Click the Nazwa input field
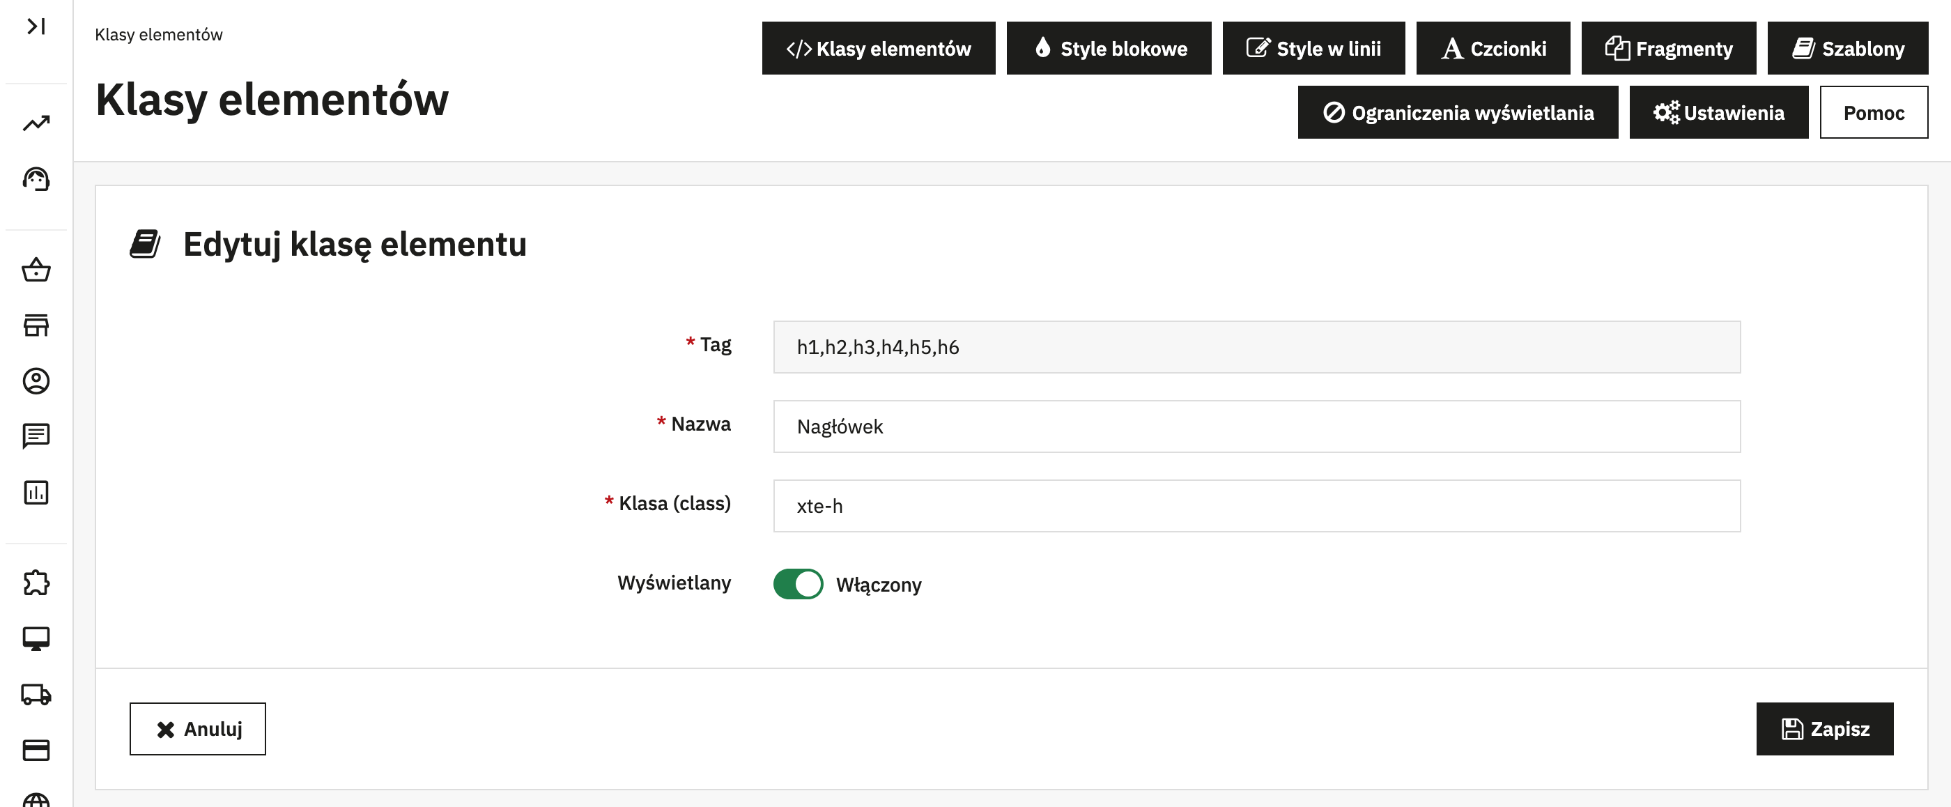The width and height of the screenshot is (1951, 807). pos(1256,426)
